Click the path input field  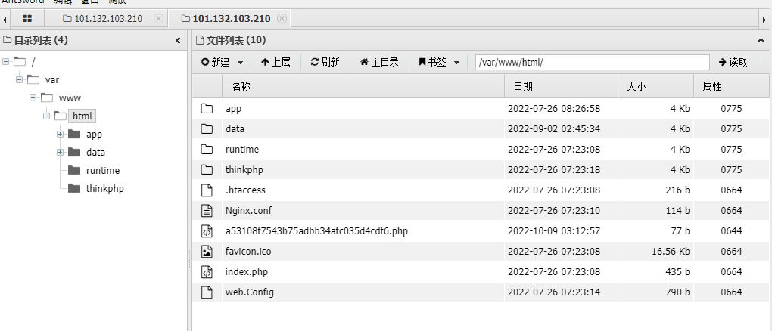pos(593,63)
